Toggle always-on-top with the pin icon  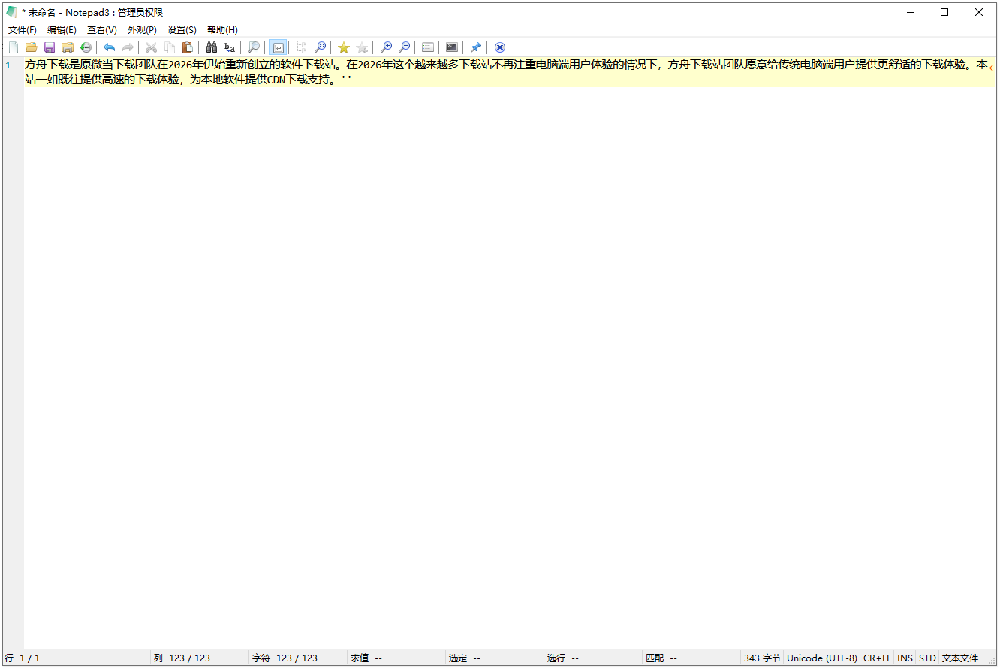(x=475, y=47)
